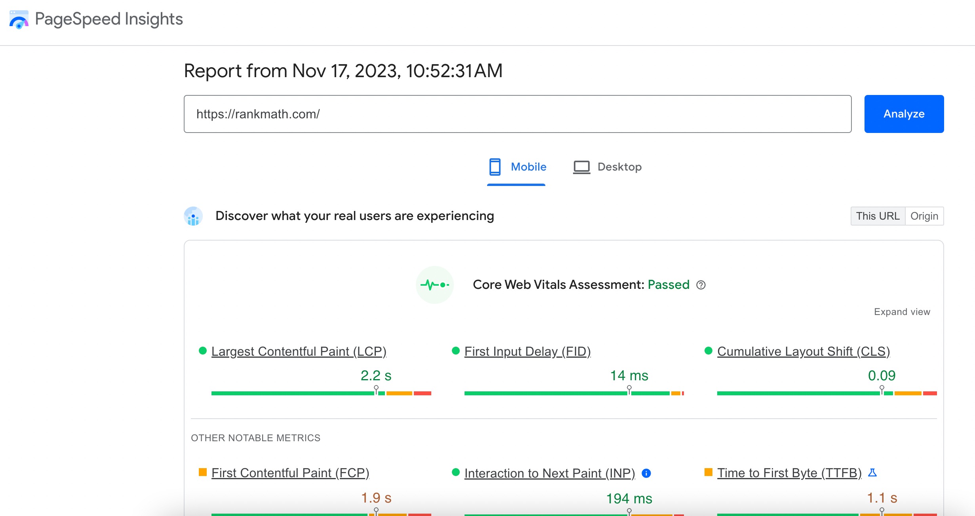
Task: Click the Analyze button
Action: pyautogui.click(x=904, y=114)
